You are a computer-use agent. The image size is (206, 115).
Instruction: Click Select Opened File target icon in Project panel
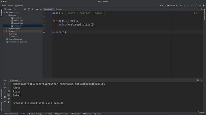click(x=25, y=9)
